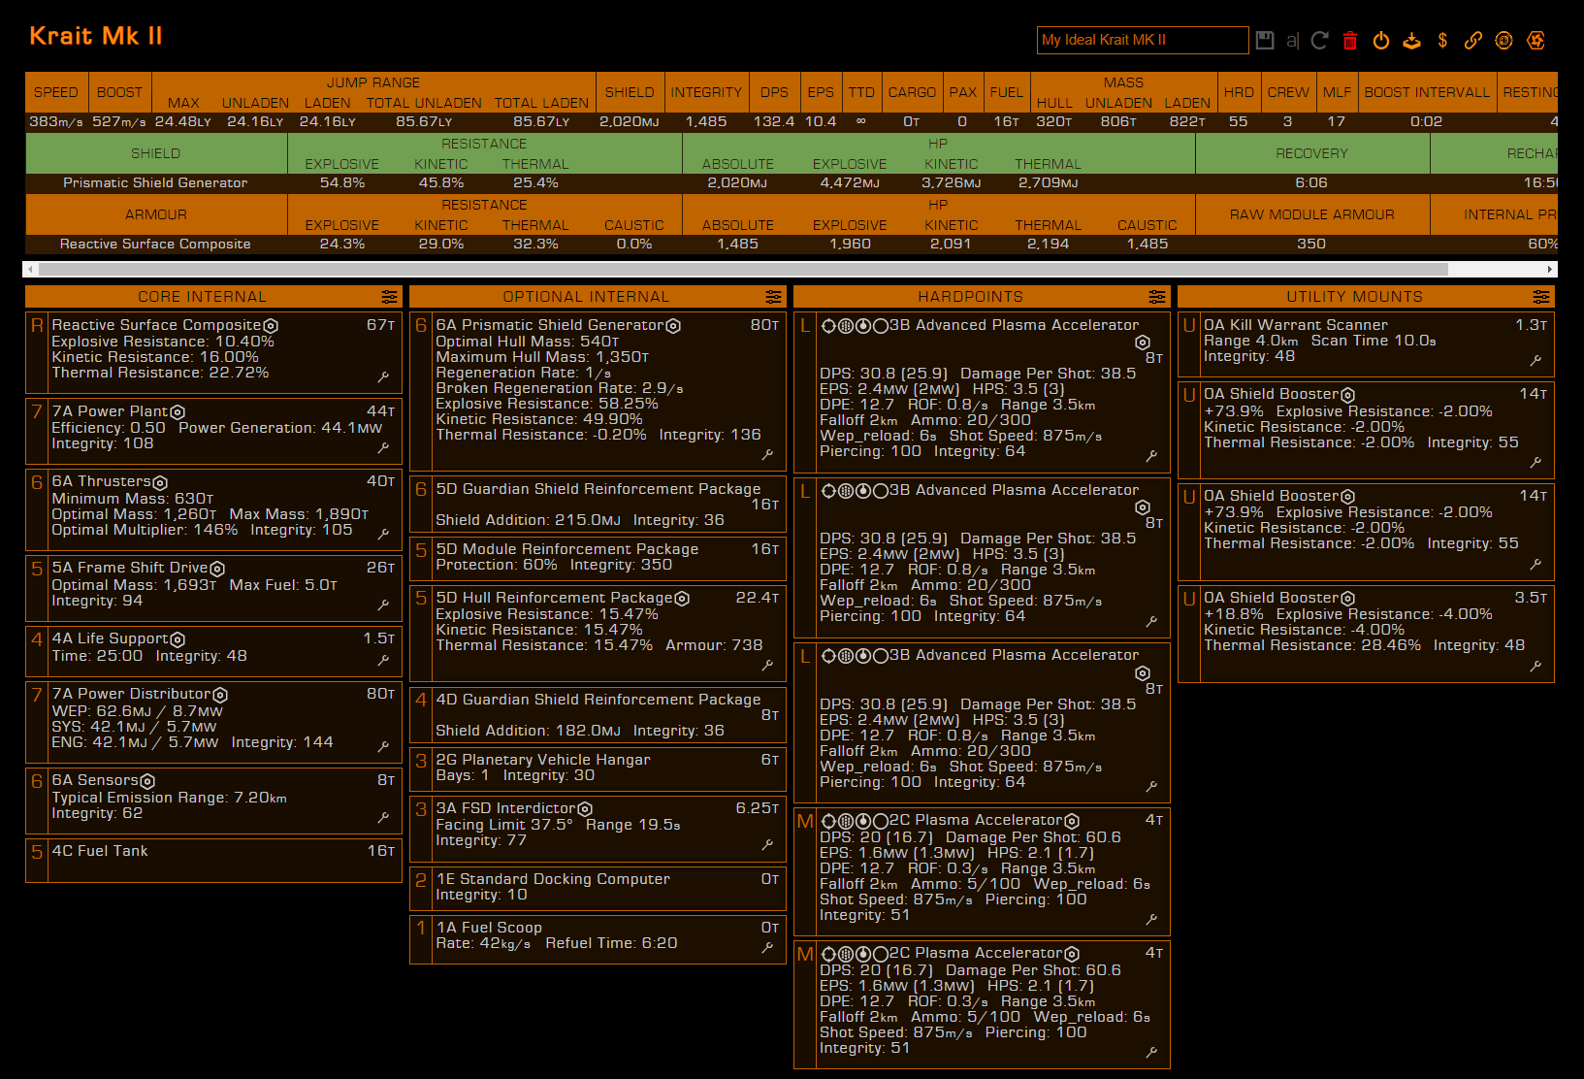The width and height of the screenshot is (1584, 1079).
Task: Click wrench icon on 5A Frame Shift Drive
Action: point(384,605)
